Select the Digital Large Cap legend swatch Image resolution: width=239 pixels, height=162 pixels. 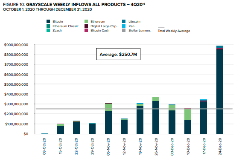point(86,26)
